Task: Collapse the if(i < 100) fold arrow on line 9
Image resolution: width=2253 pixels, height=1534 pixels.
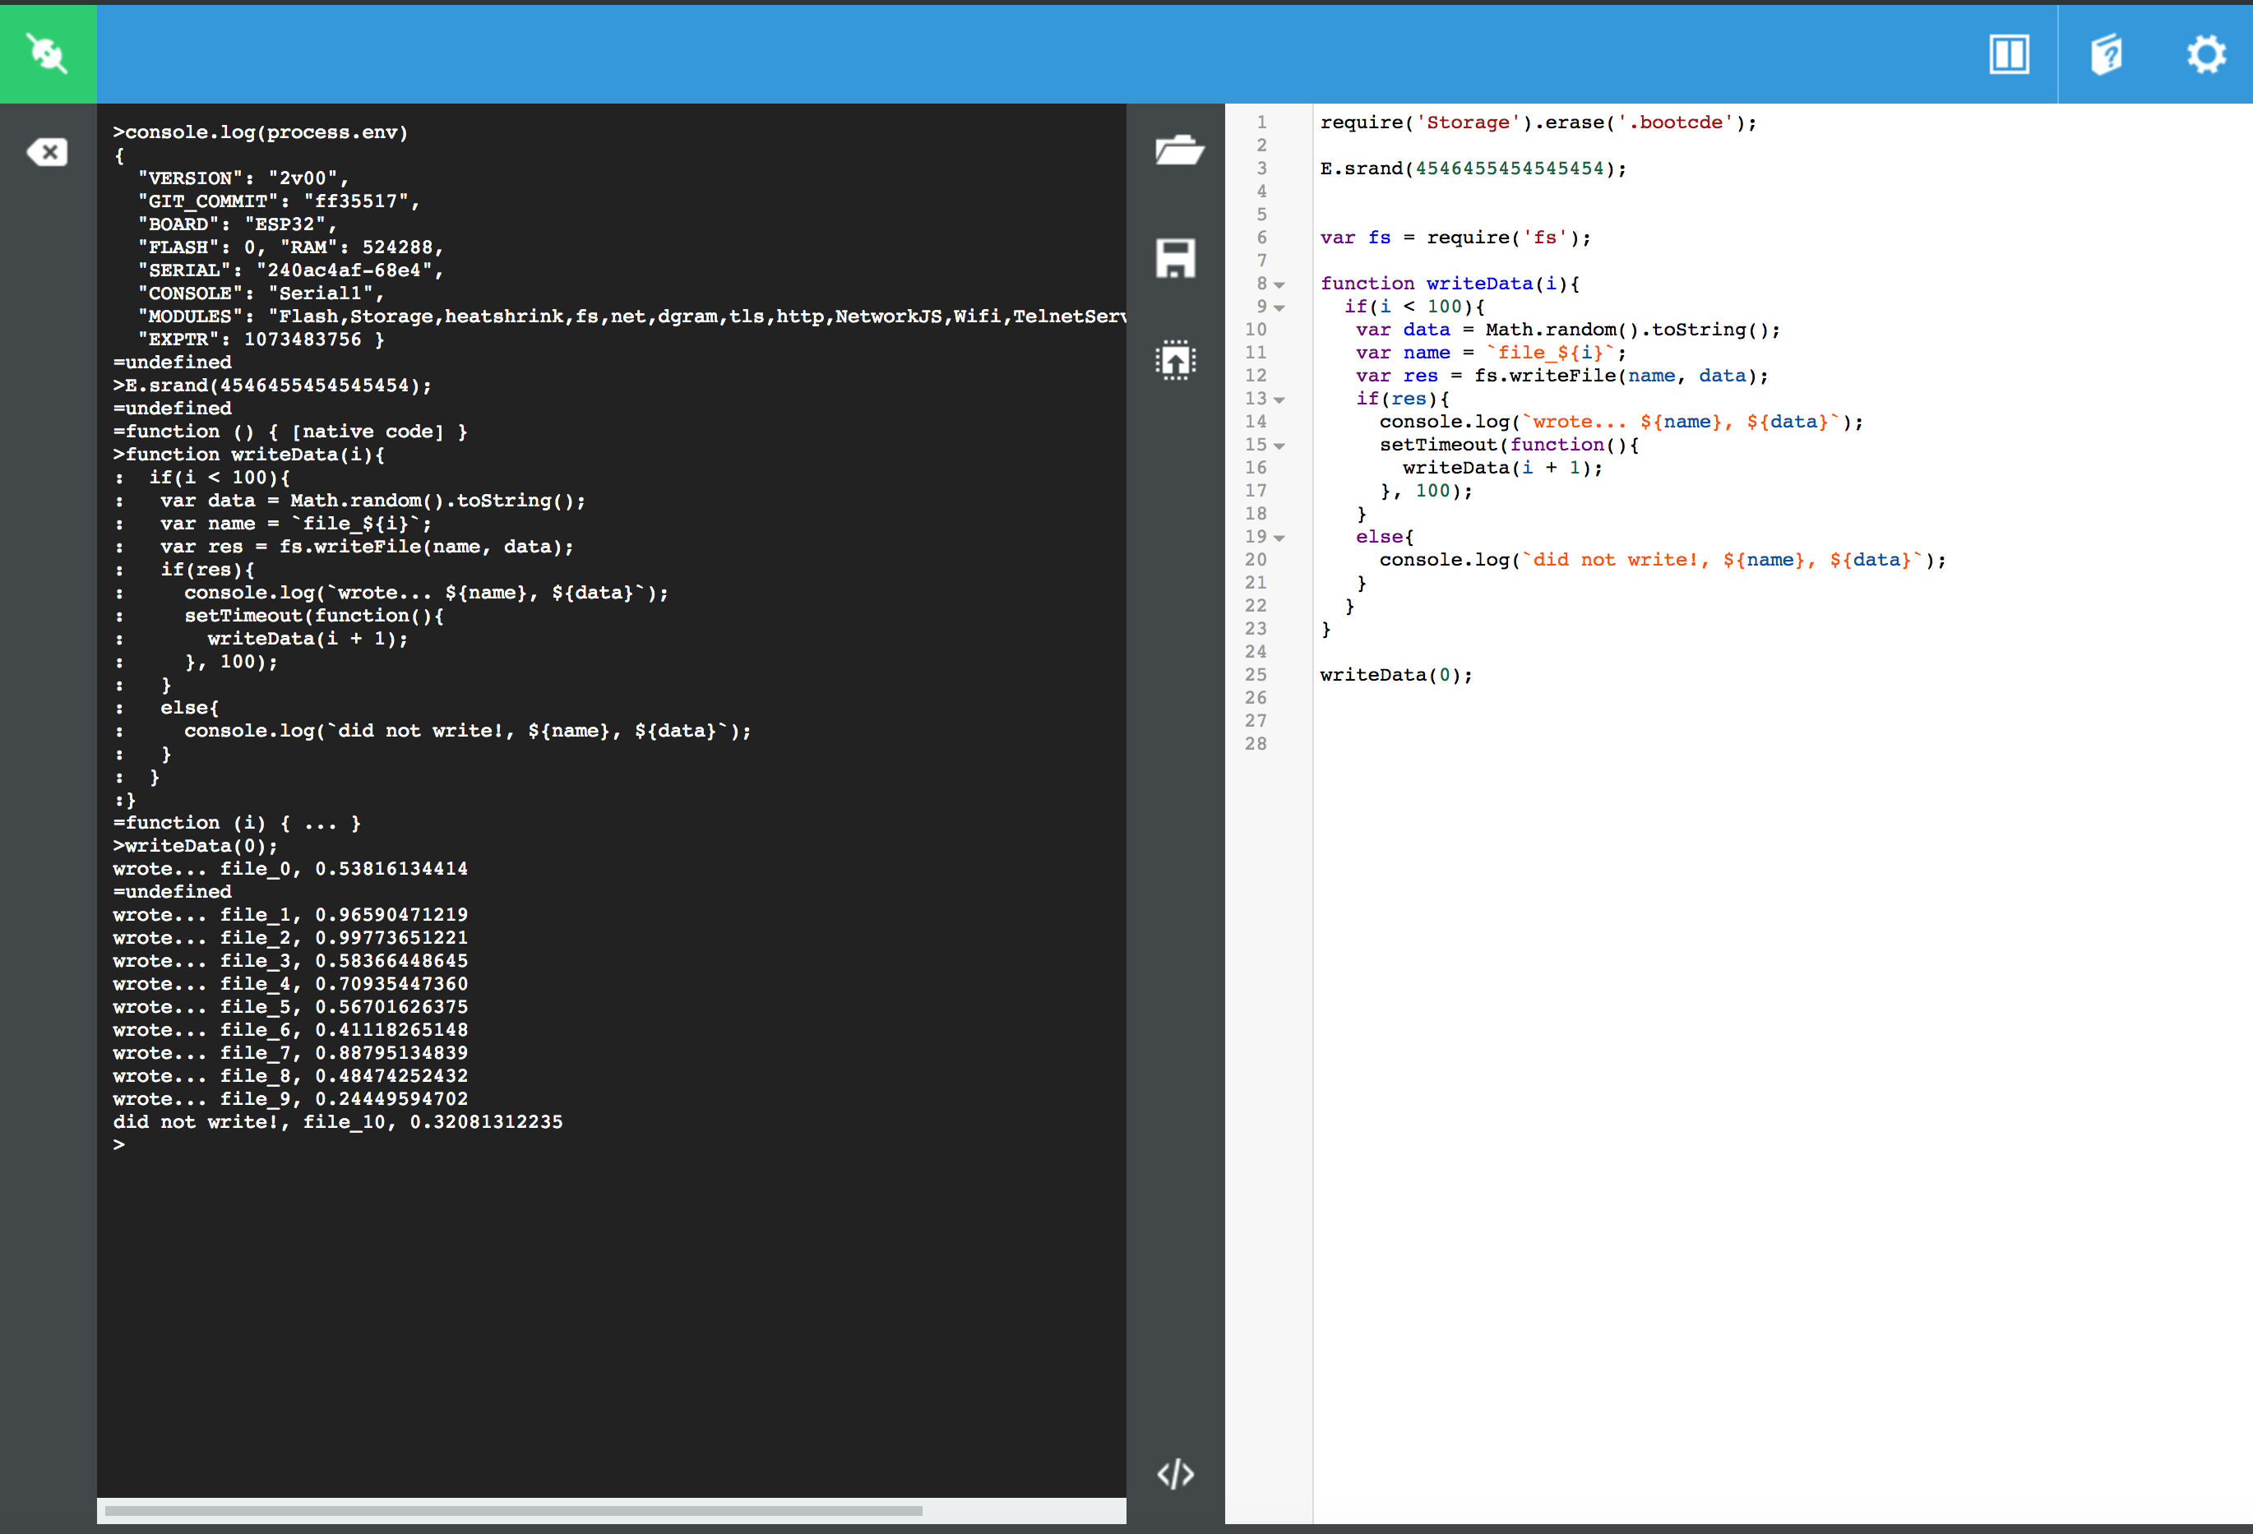Action: click(x=1279, y=308)
